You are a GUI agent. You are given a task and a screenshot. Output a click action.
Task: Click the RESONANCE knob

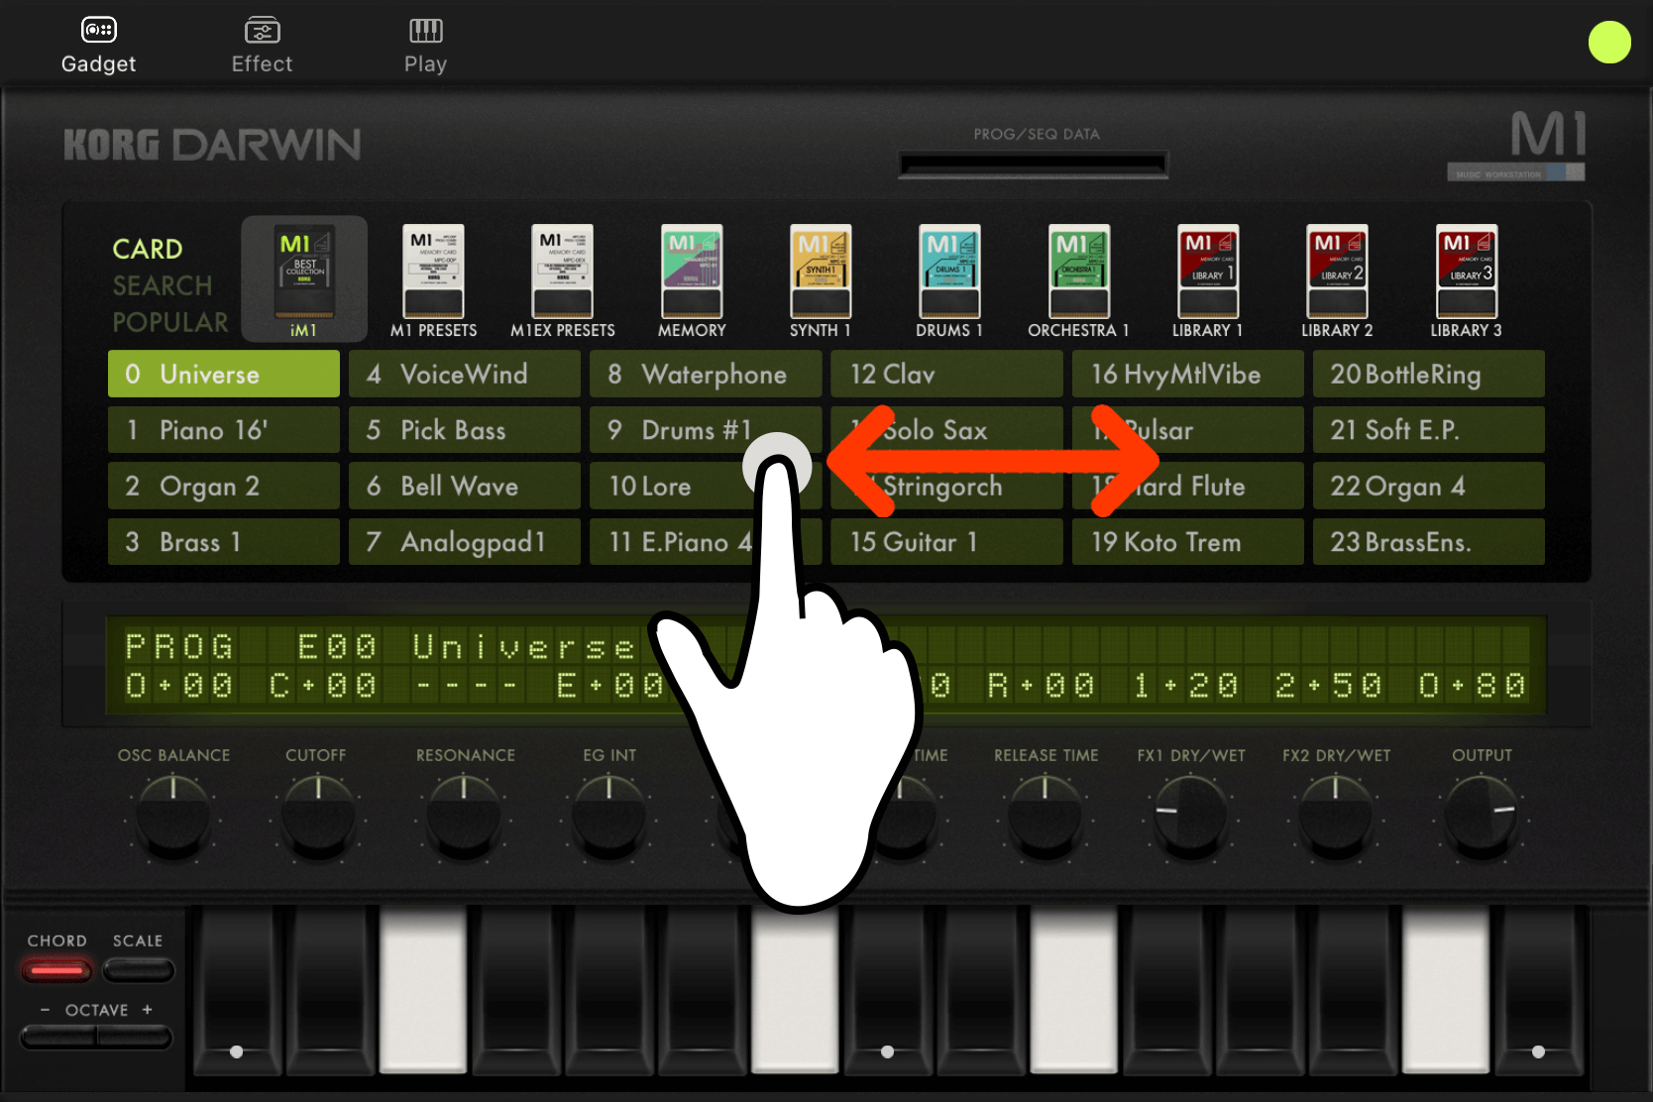click(464, 817)
